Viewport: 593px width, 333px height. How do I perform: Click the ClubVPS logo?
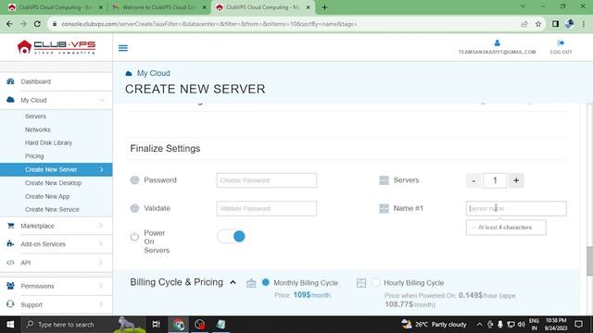click(x=57, y=47)
